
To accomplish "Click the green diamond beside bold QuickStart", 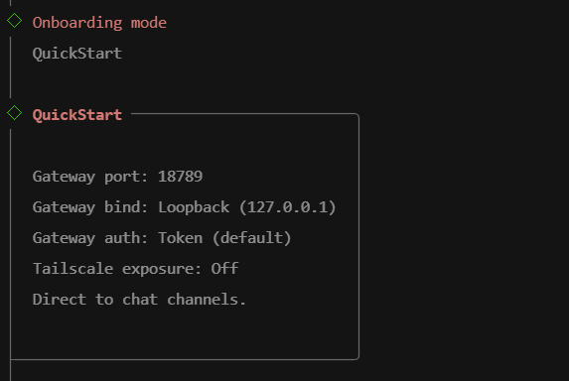I will (x=15, y=113).
